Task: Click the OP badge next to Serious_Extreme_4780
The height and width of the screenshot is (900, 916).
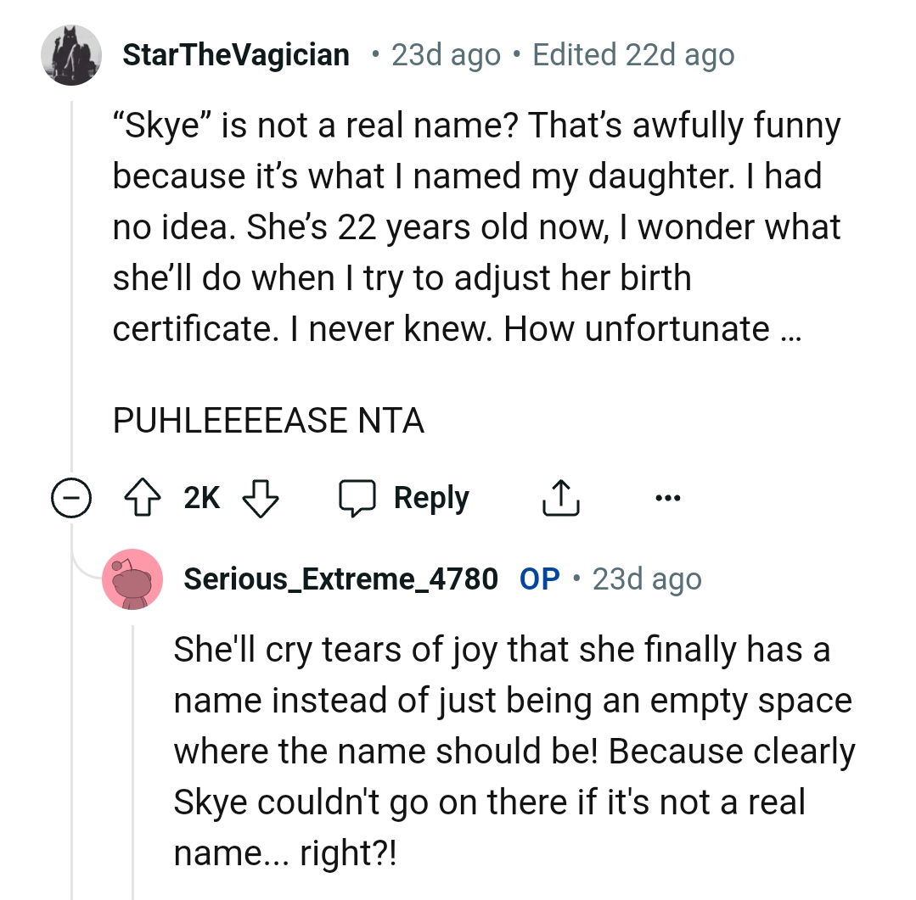Action: click(538, 579)
